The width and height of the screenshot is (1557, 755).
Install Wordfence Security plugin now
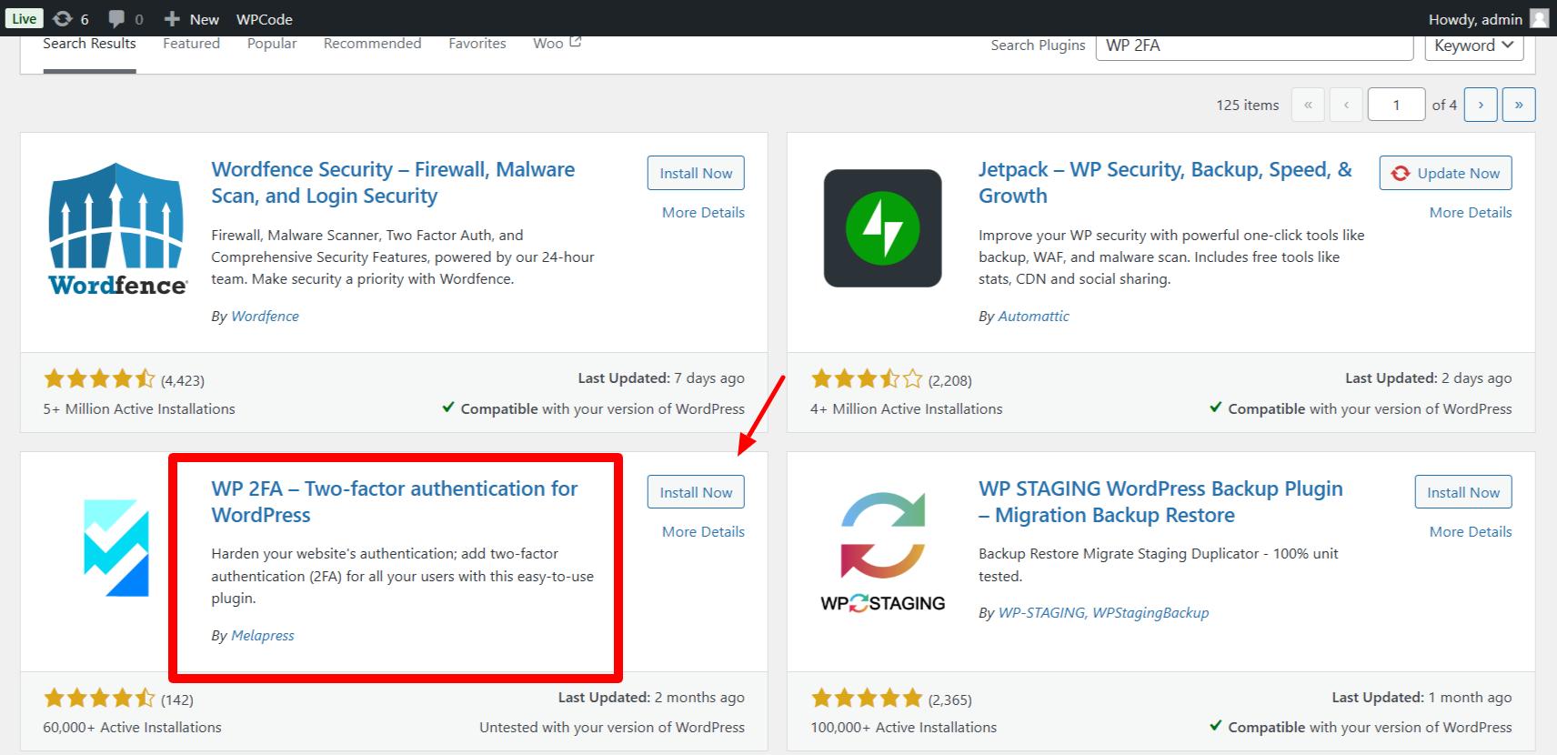tap(696, 173)
